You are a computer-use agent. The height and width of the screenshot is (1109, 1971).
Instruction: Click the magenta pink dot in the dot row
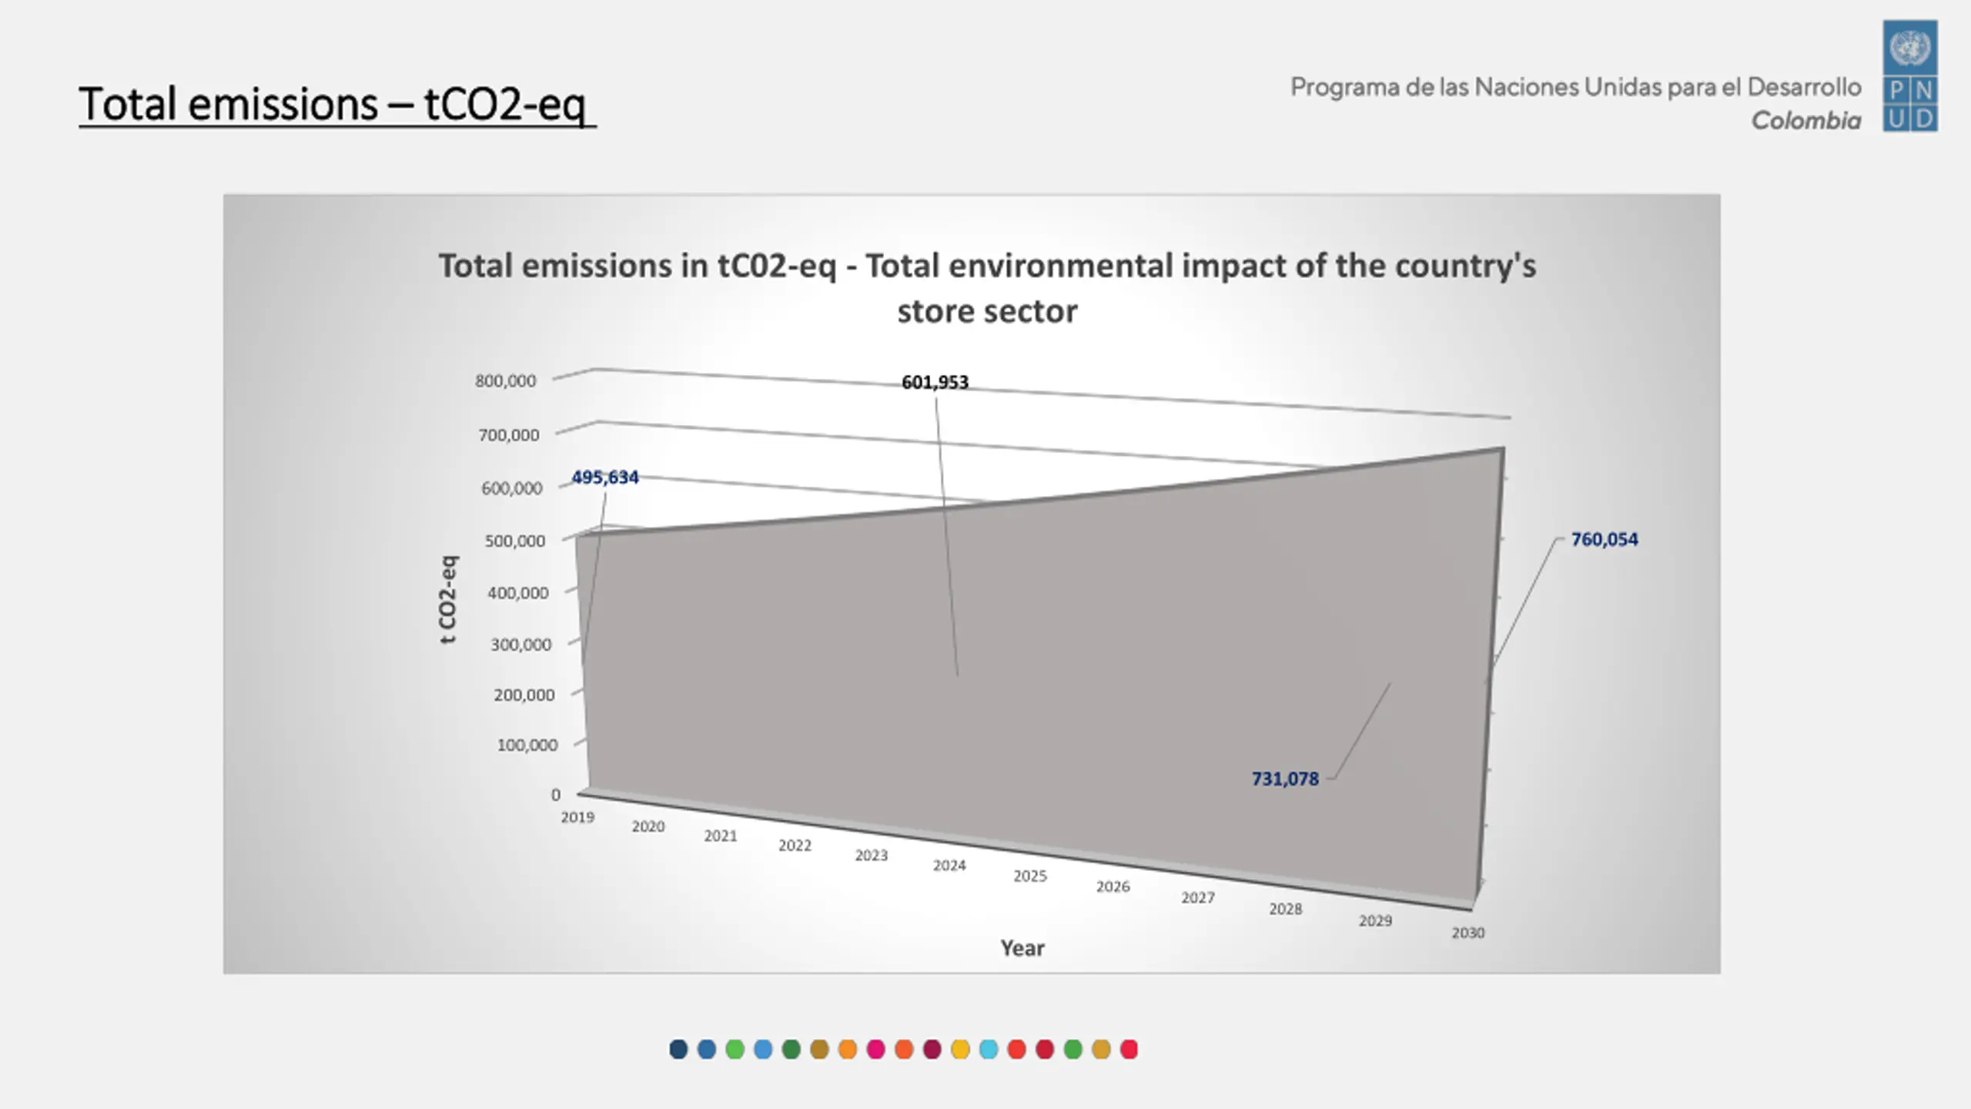875,1049
